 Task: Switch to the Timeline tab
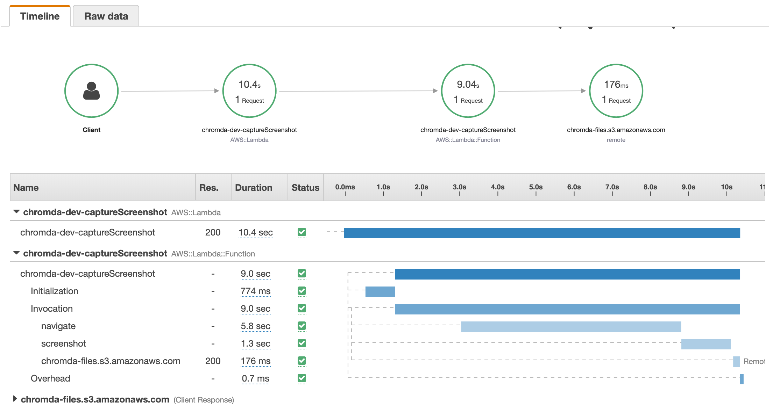pos(40,16)
